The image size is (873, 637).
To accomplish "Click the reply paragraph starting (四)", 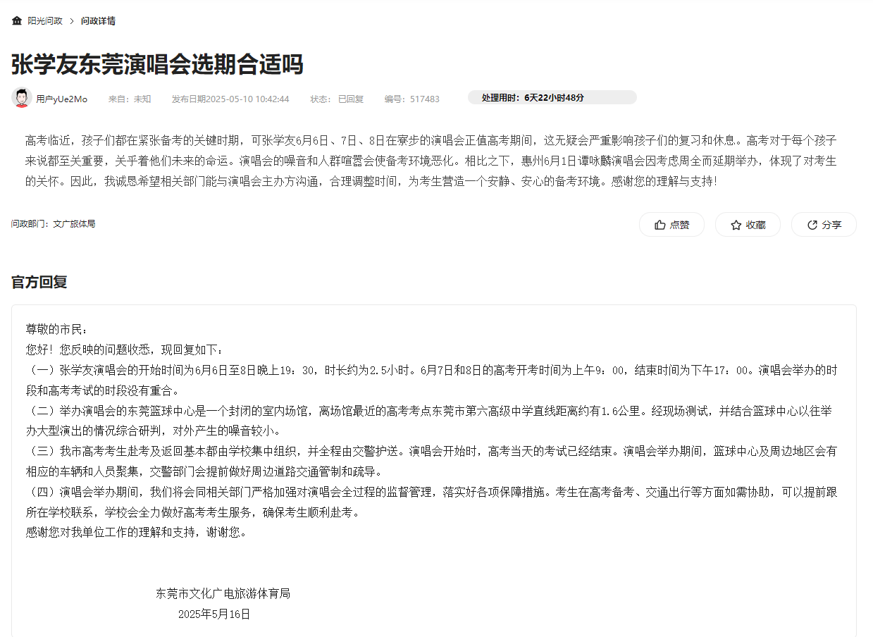I will (431, 502).
